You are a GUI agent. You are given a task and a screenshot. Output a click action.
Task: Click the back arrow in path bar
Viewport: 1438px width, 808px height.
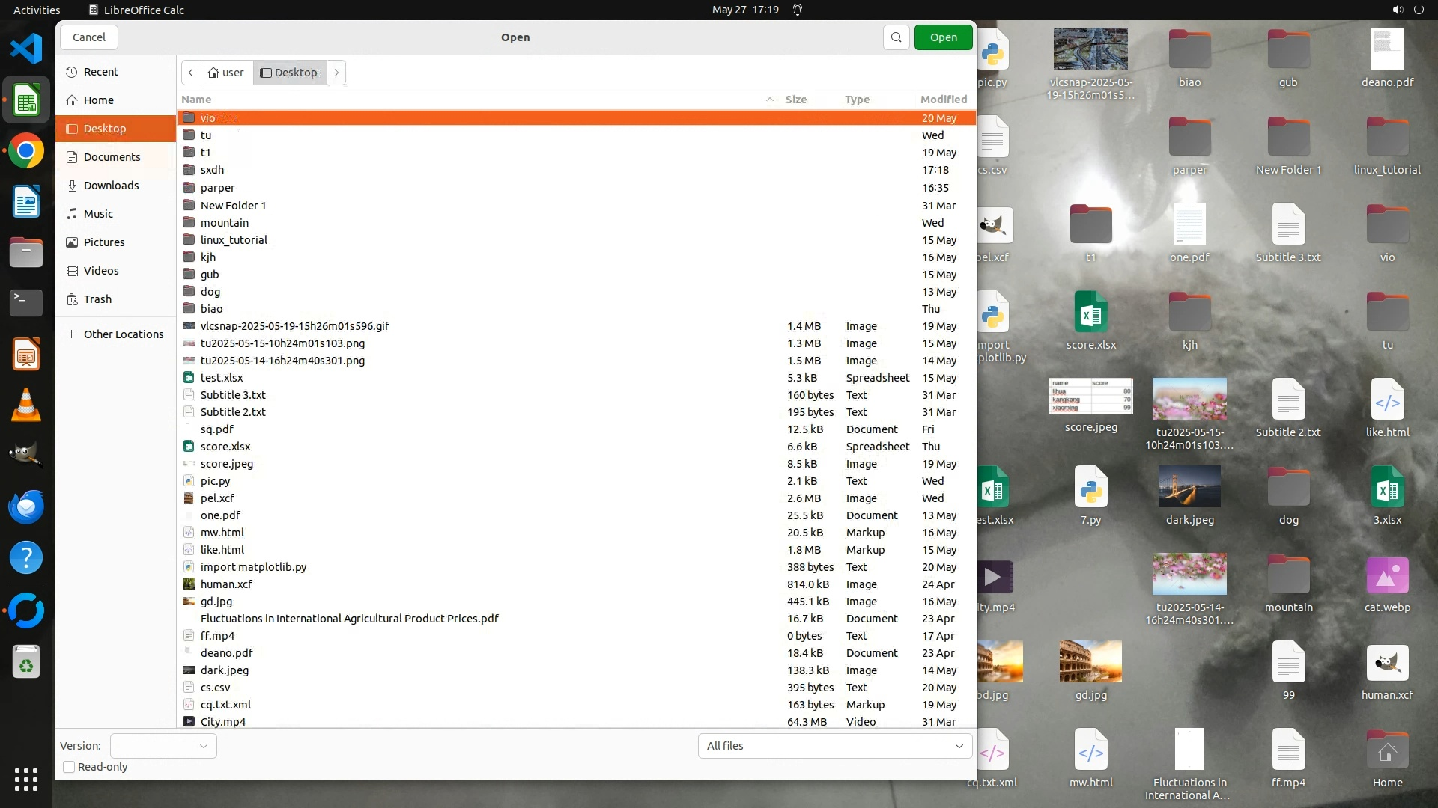click(191, 73)
